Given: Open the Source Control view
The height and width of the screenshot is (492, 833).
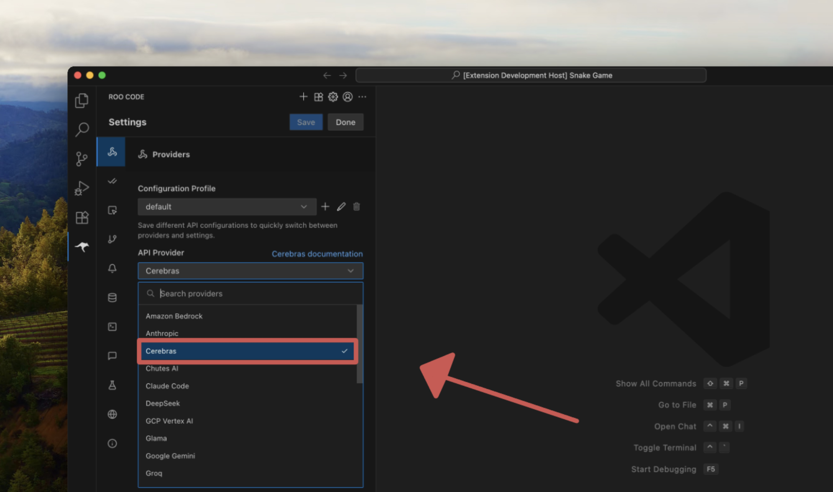Looking at the screenshot, I should click(x=82, y=159).
